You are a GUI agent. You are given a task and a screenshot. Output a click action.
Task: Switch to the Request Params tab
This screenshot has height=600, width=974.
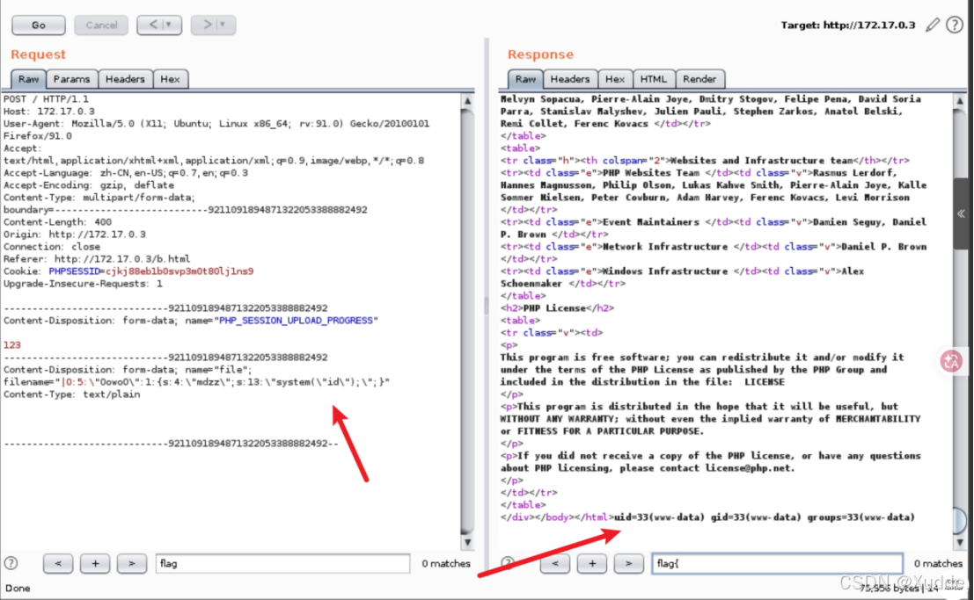click(x=71, y=79)
